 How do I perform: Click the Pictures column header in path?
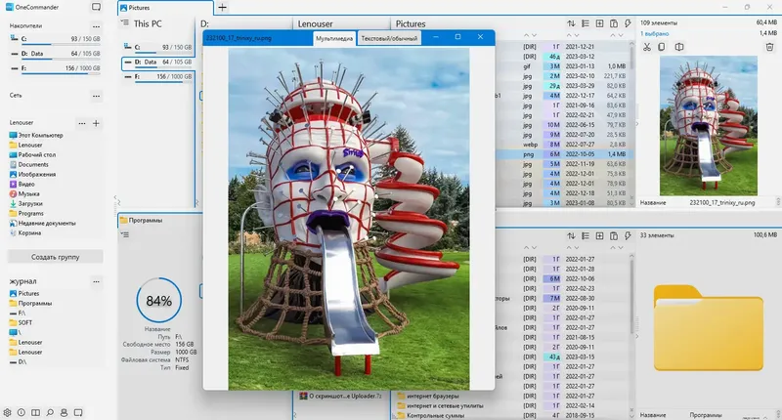tap(411, 23)
